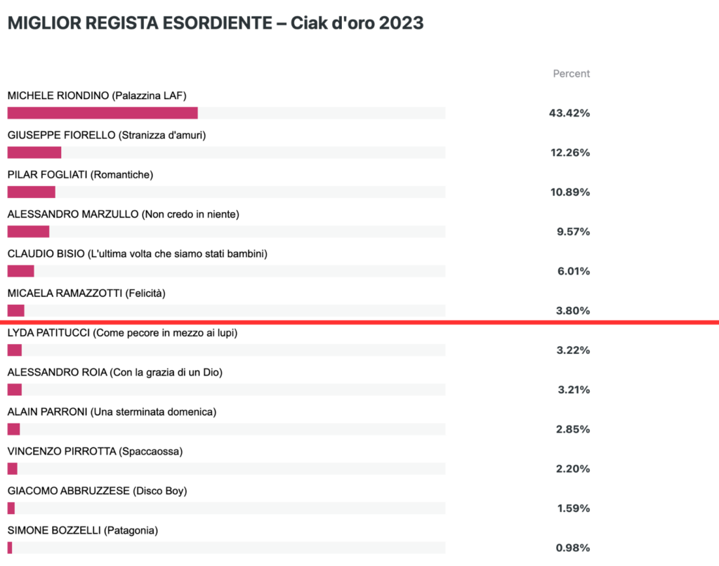The image size is (719, 566).
Task: Select the Giuseppe Fiorello candidate label
Action: pos(107,135)
